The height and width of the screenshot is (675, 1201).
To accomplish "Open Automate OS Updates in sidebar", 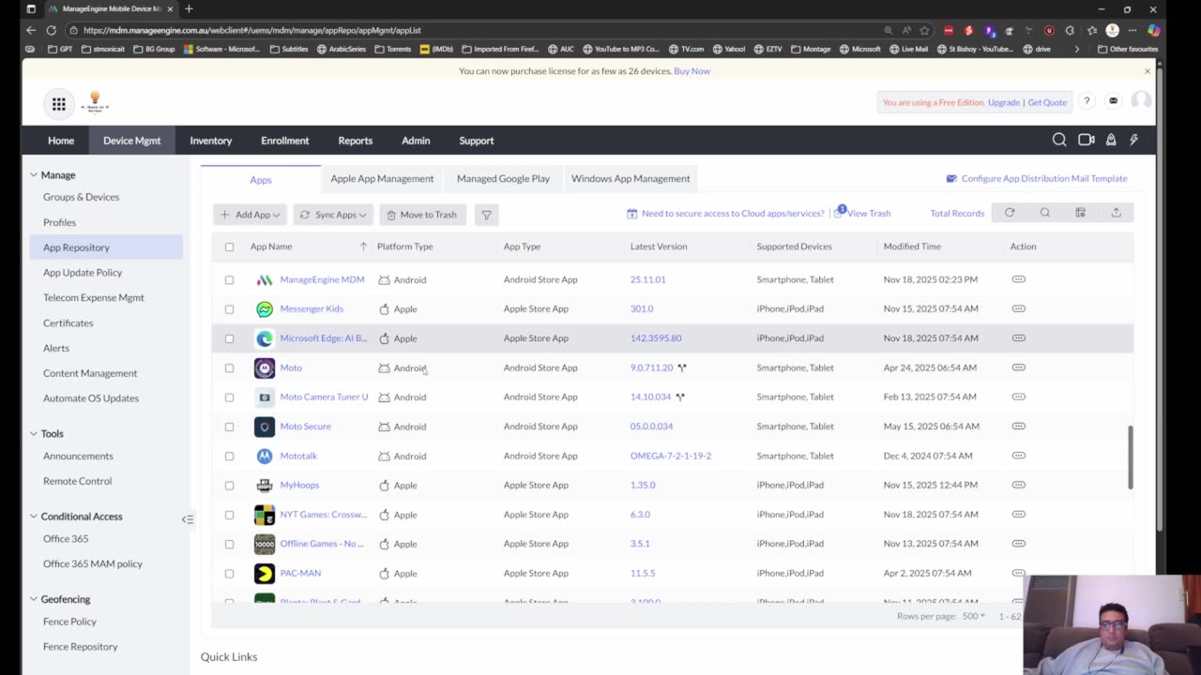I will tap(91, 398).
